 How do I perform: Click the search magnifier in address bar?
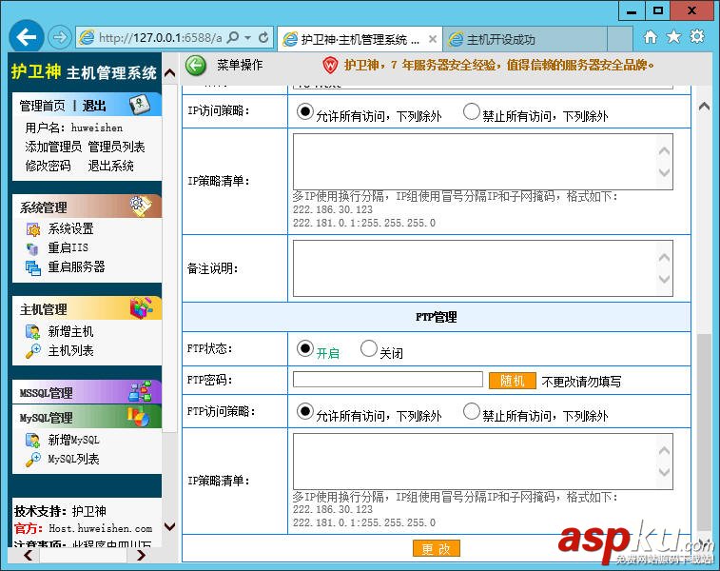233,37
